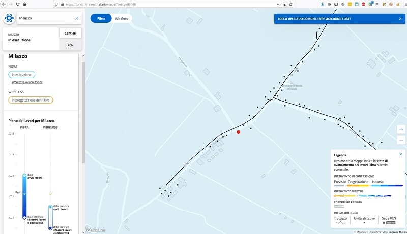Click the 'Oggi' marker on the timeline
Image resolution: width=407 pixels, height=234 pixels.
tap(18, 192)
